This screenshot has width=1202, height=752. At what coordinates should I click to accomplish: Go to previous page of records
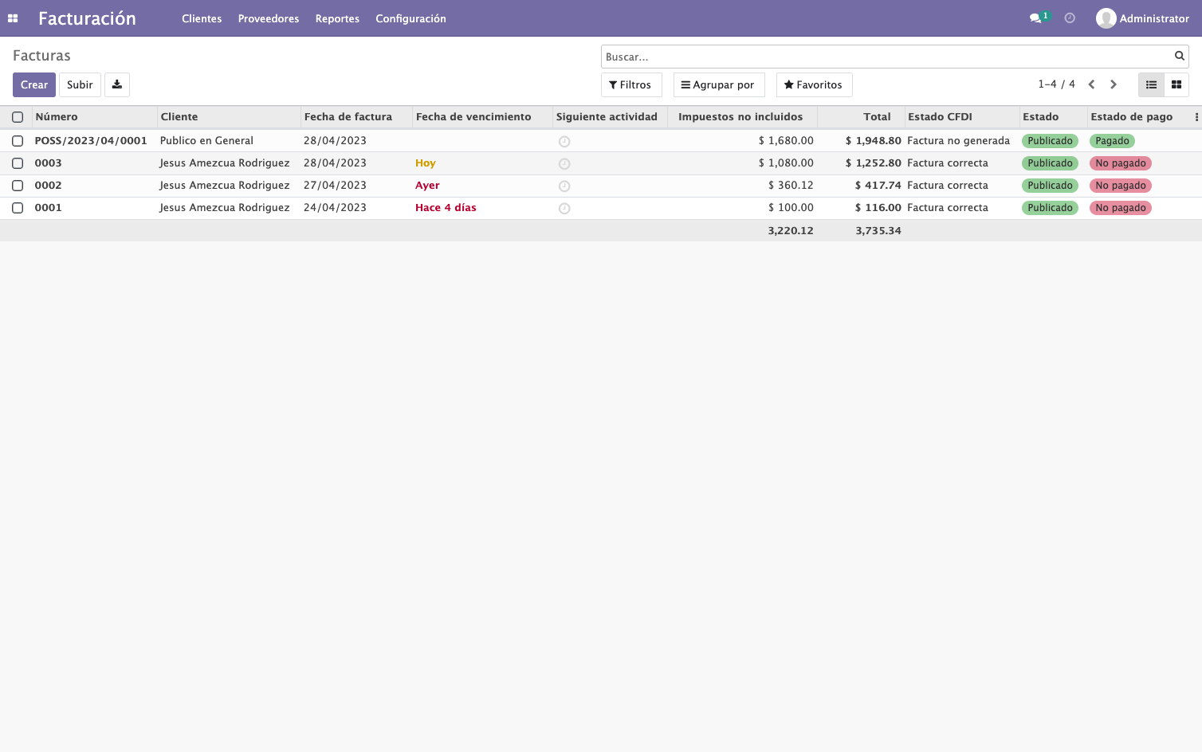point(1091,84)
